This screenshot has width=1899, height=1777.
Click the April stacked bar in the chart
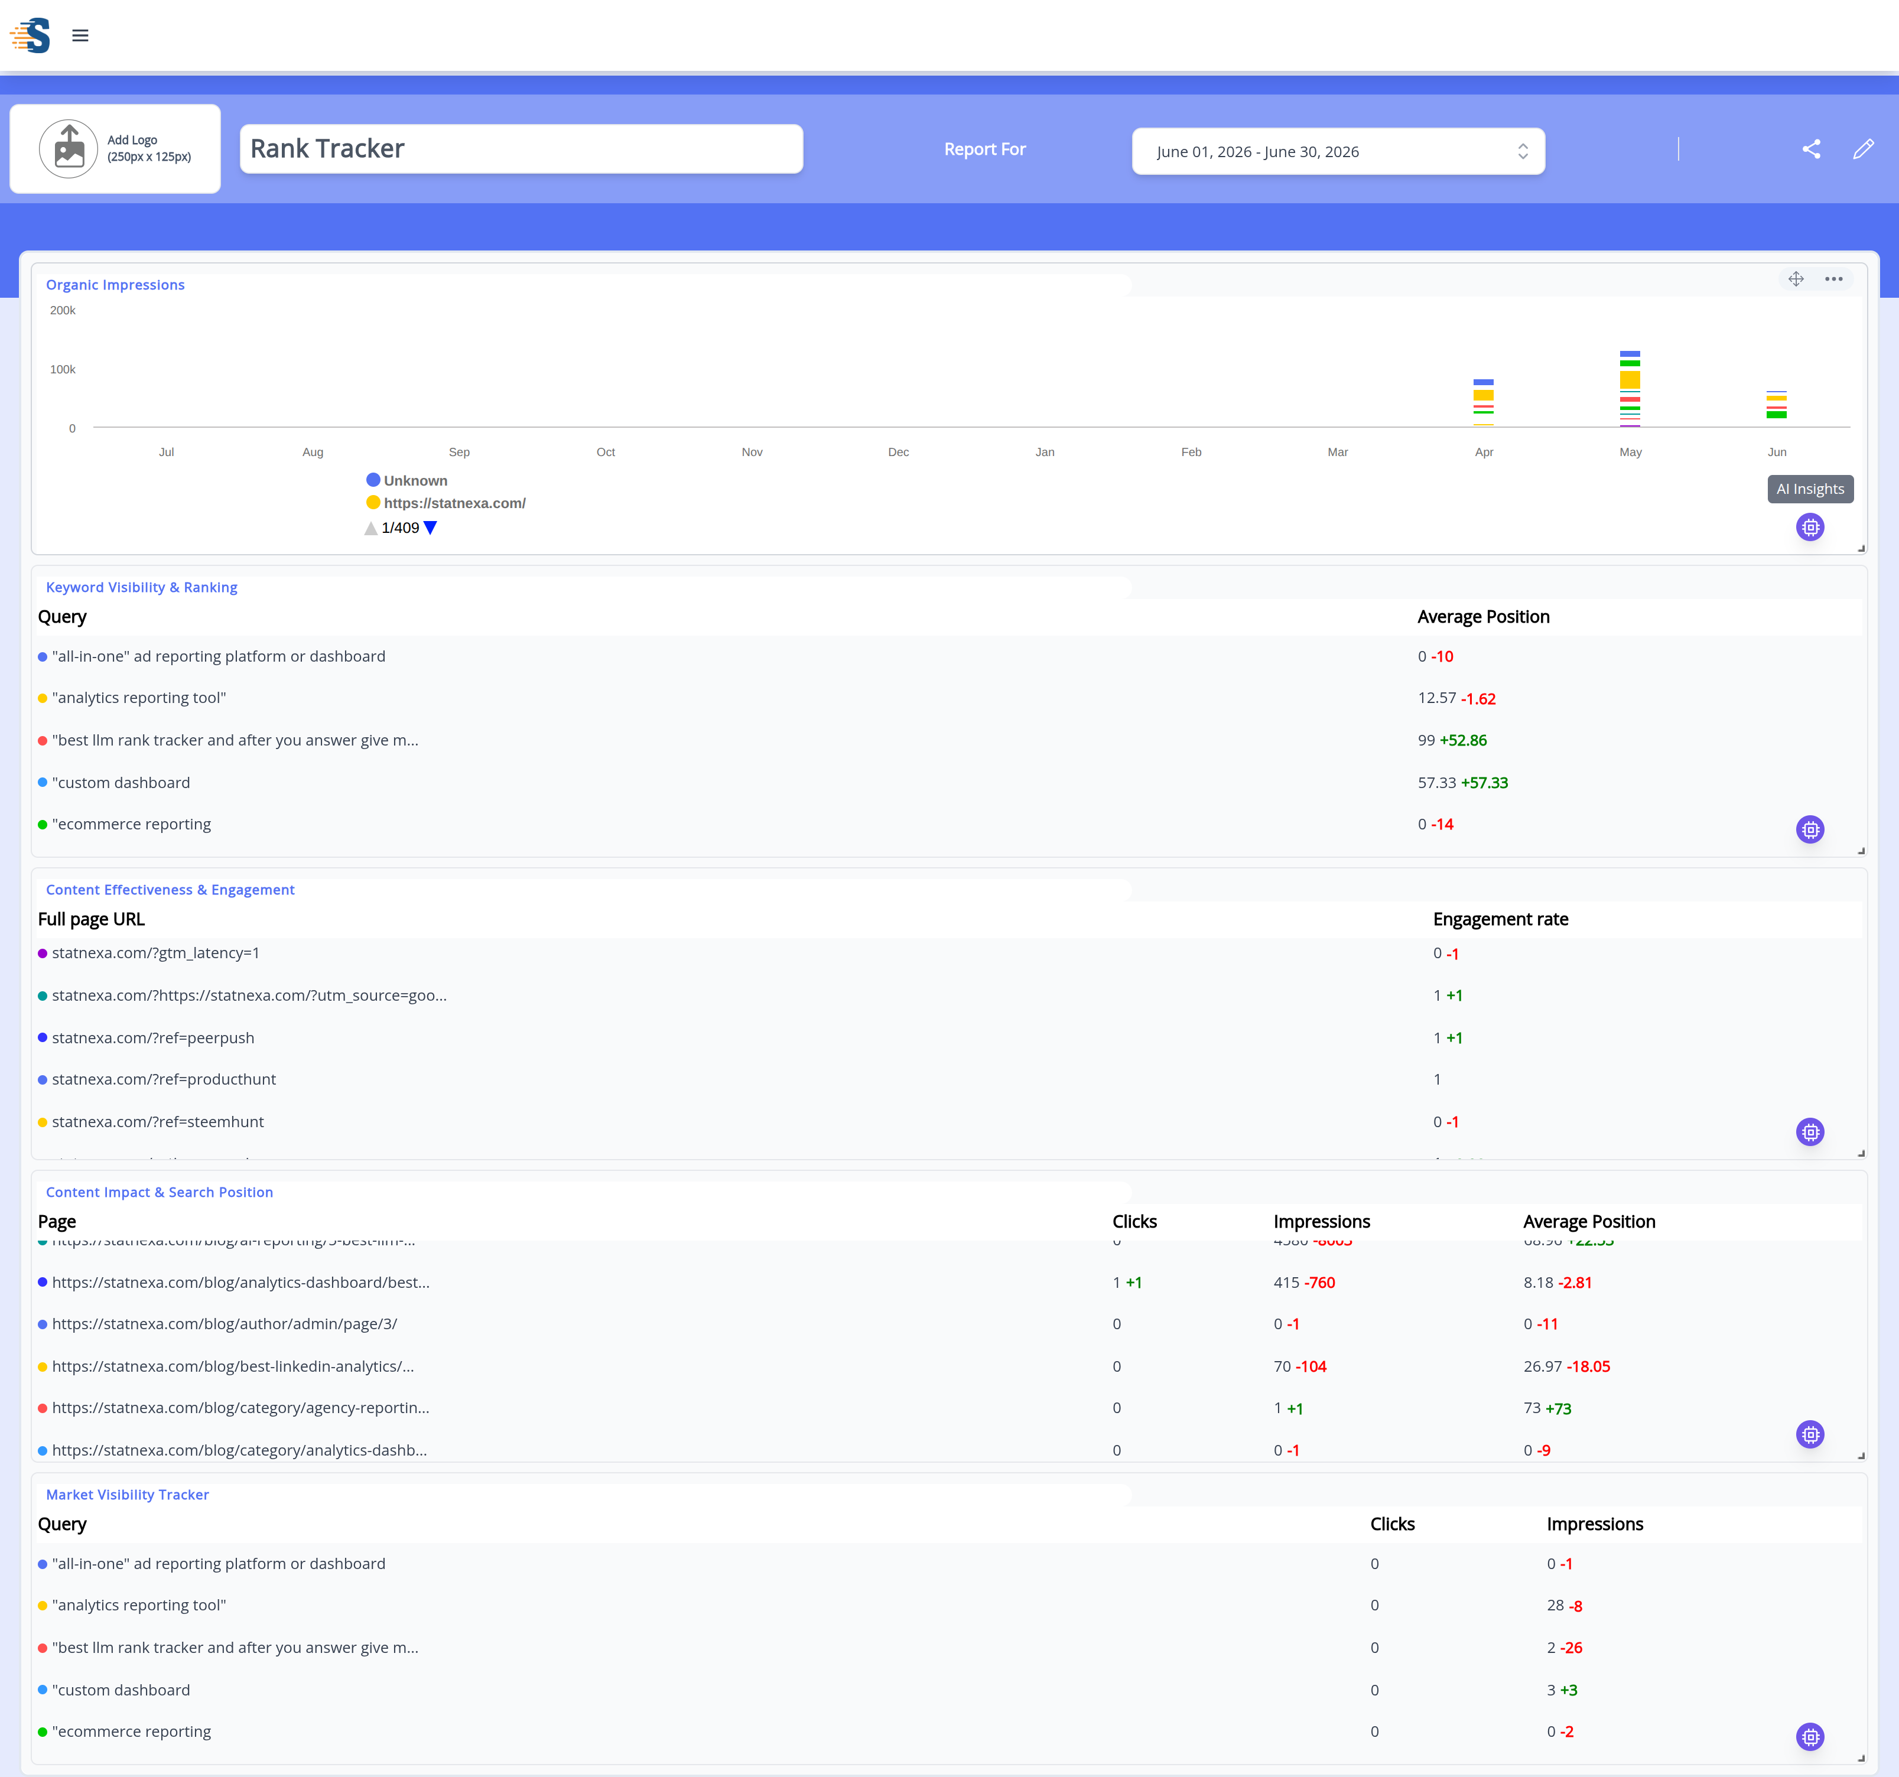(x=1484, y=402)
